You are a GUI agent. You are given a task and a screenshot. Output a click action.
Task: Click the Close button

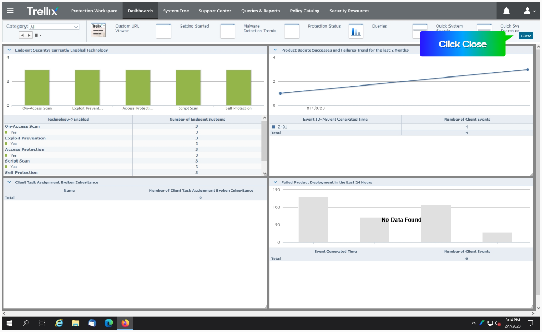(x=526, y=36)
